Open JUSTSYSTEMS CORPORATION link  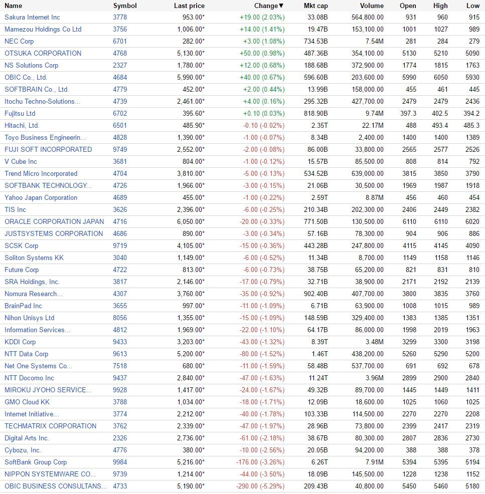[x=54, y=234]
